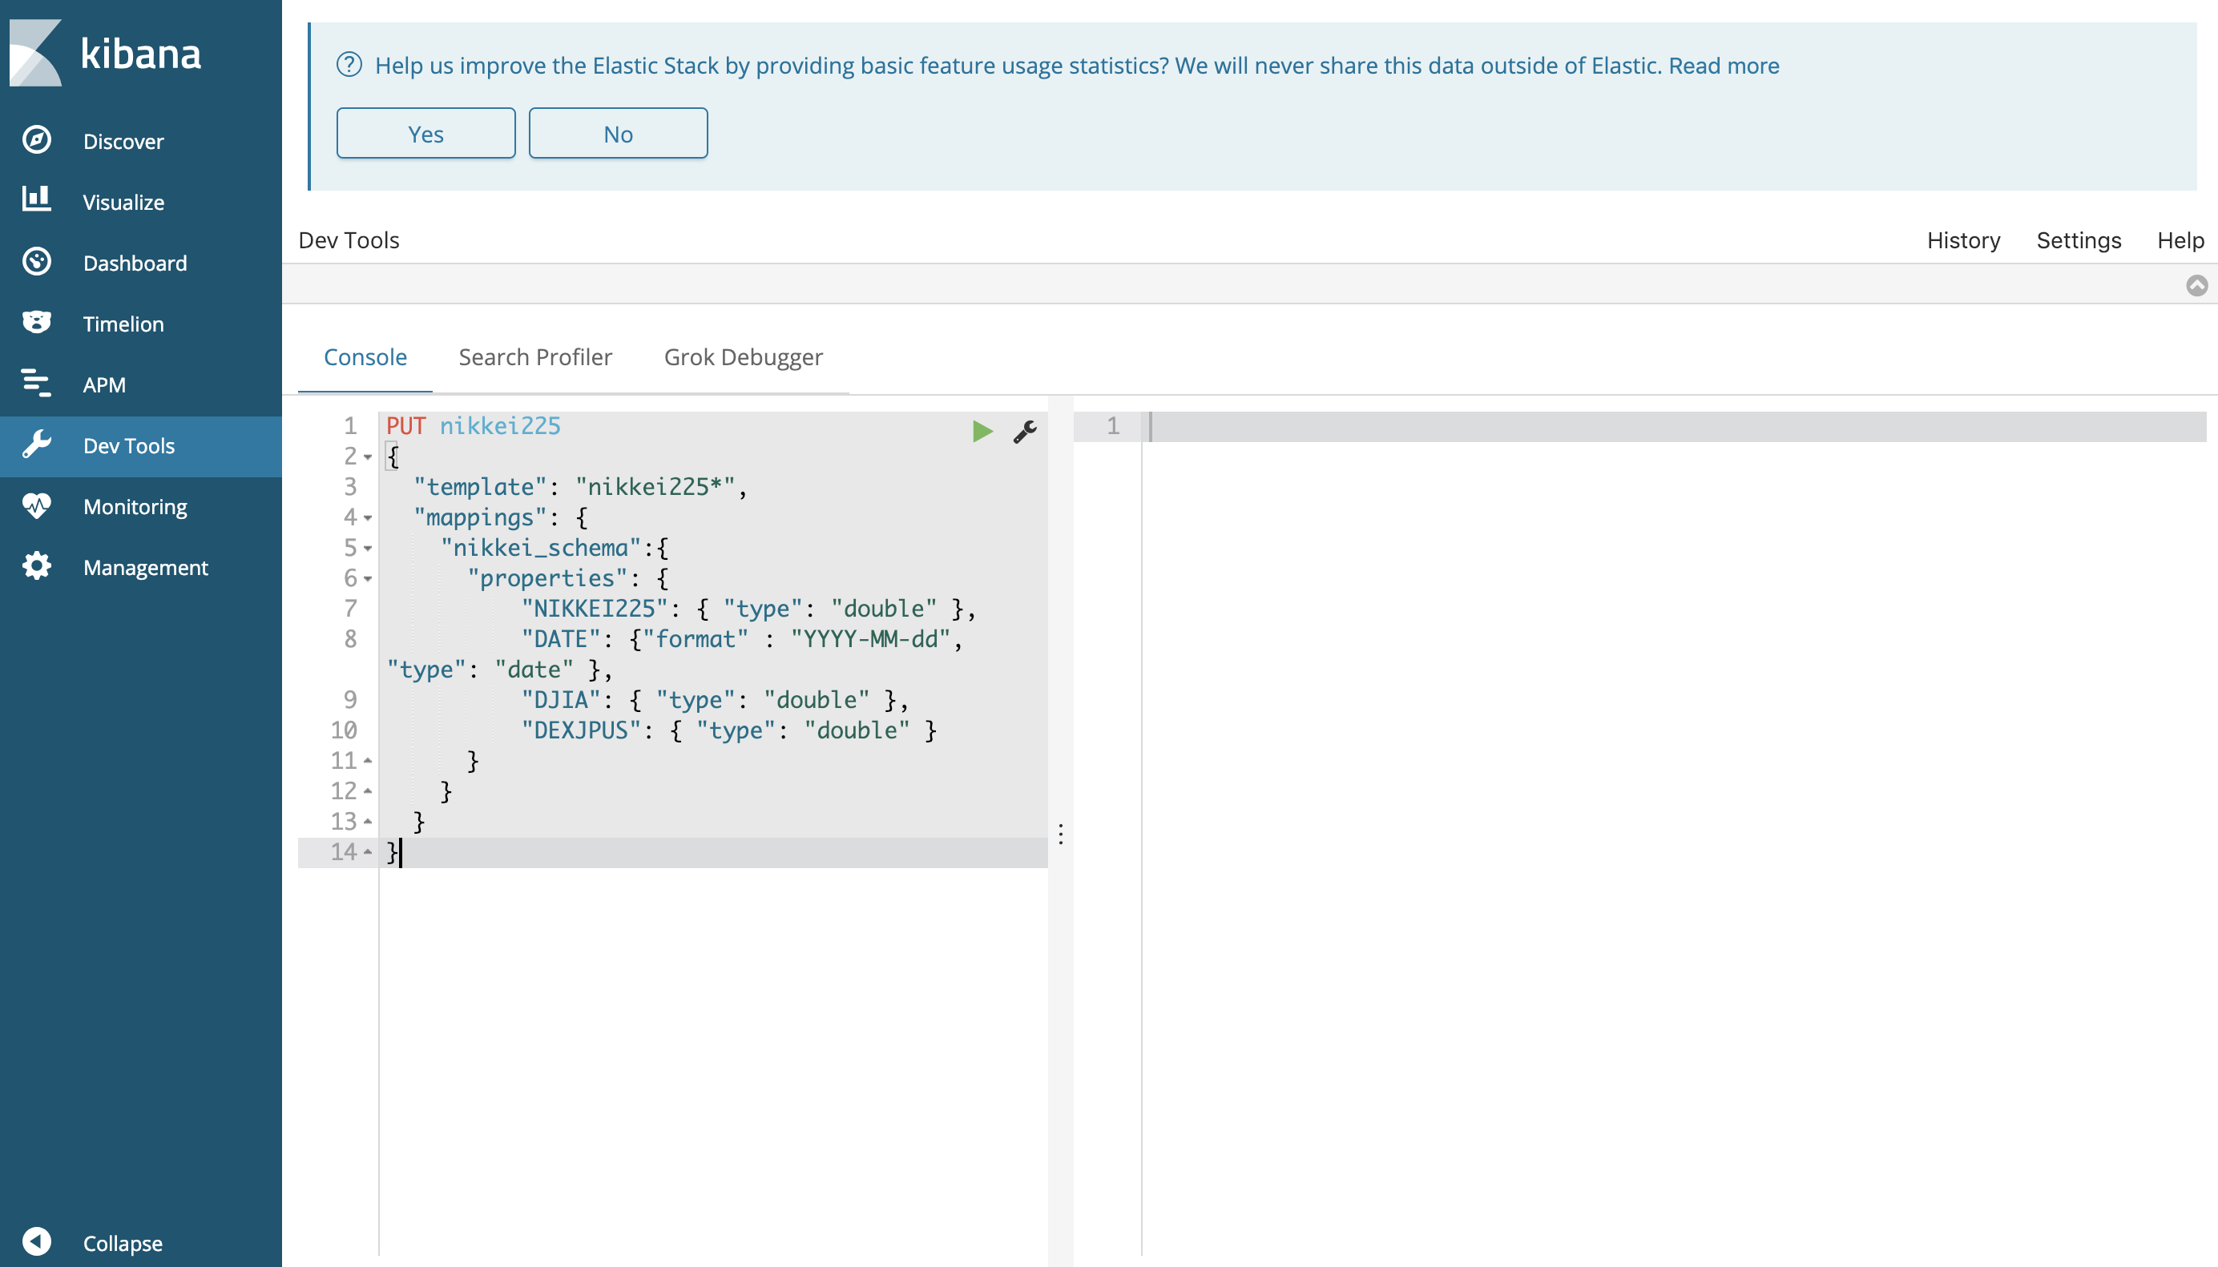The width and height of the screenshot is (2218, 1267).
Task: Switch to the Search Profiler tab
Action: (x=535, y=356)
